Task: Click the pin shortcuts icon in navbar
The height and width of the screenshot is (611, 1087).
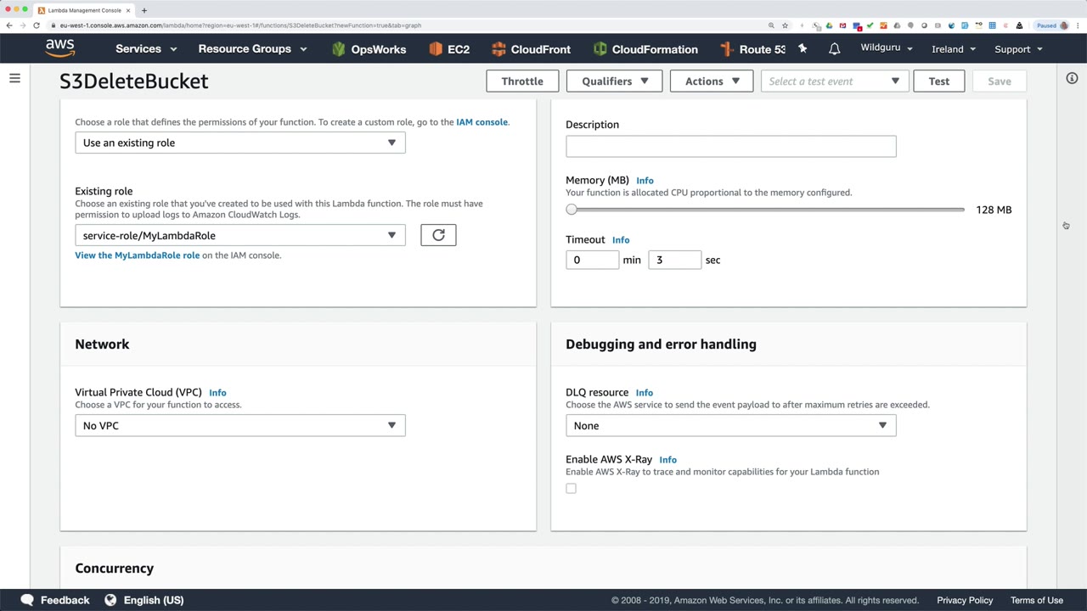Action: [x=803, y=48]
